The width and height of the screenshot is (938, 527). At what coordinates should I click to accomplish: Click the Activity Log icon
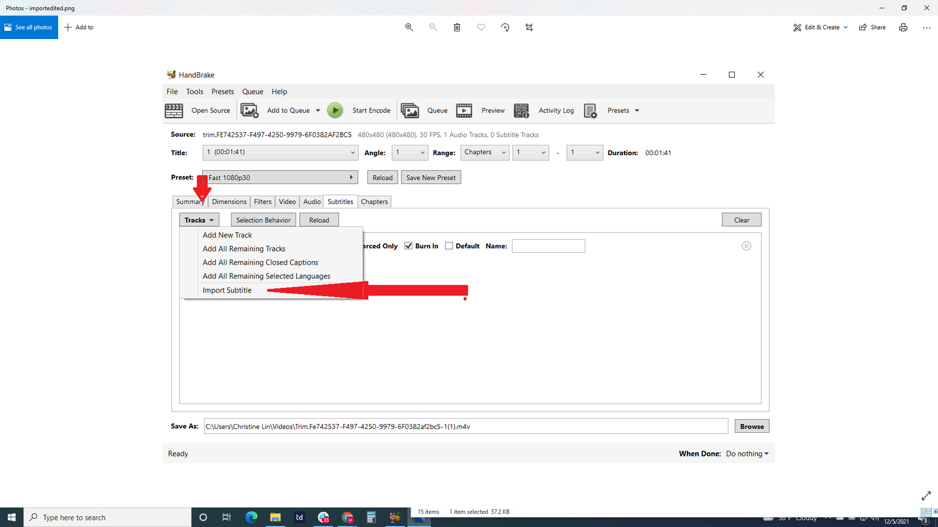click(521, 111)
